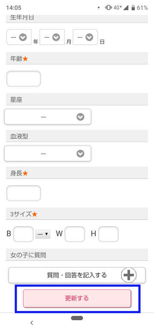
Task: Click the plus icon to add question
Action: coord(129,275)
